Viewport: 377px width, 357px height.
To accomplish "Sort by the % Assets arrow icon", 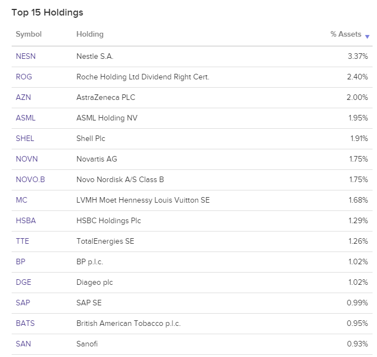I will pos(367,37).
